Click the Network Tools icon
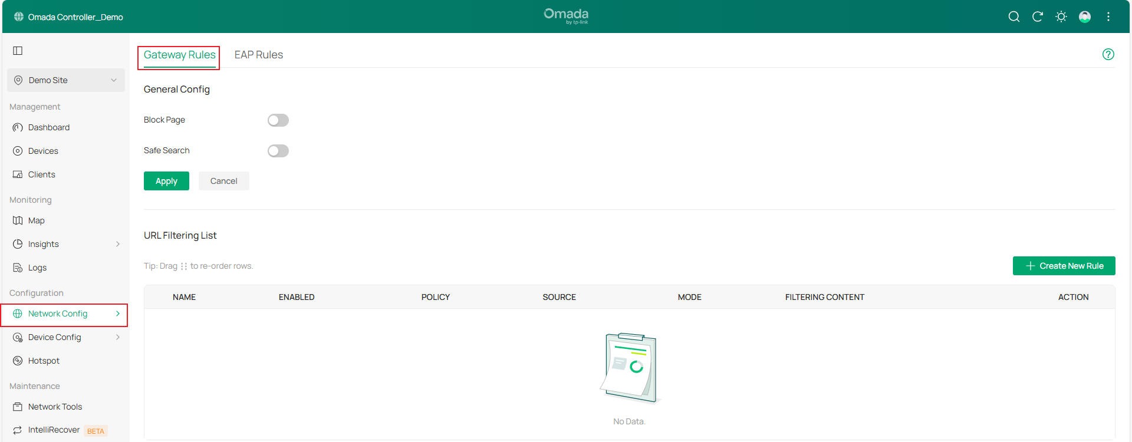This screenshot has height=442, width=1132. pos(18,407)
